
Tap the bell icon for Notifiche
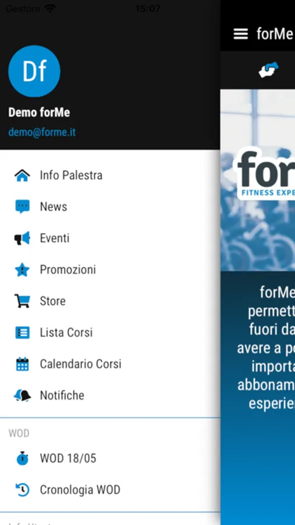[22, 395]
